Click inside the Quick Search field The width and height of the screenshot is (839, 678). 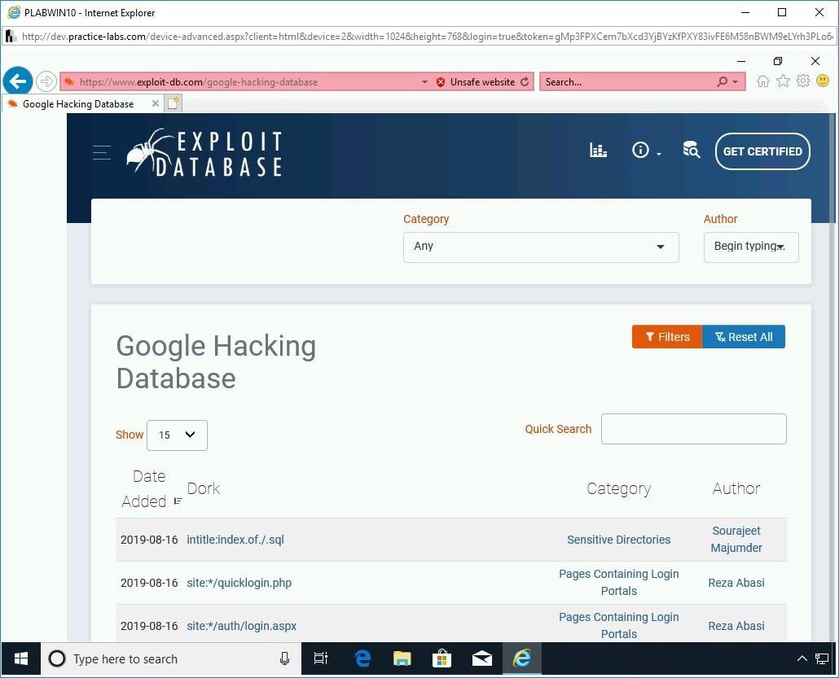pos(693,429)
